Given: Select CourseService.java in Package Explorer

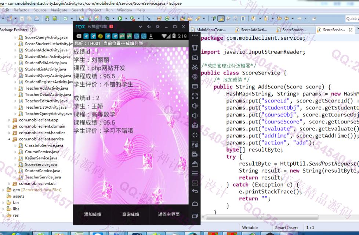Looking at the screenshot, I should (x=42, y=152).
